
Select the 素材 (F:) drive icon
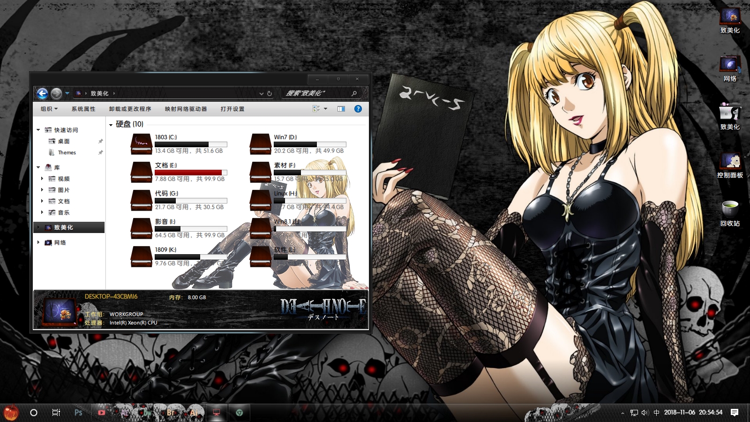261,172
